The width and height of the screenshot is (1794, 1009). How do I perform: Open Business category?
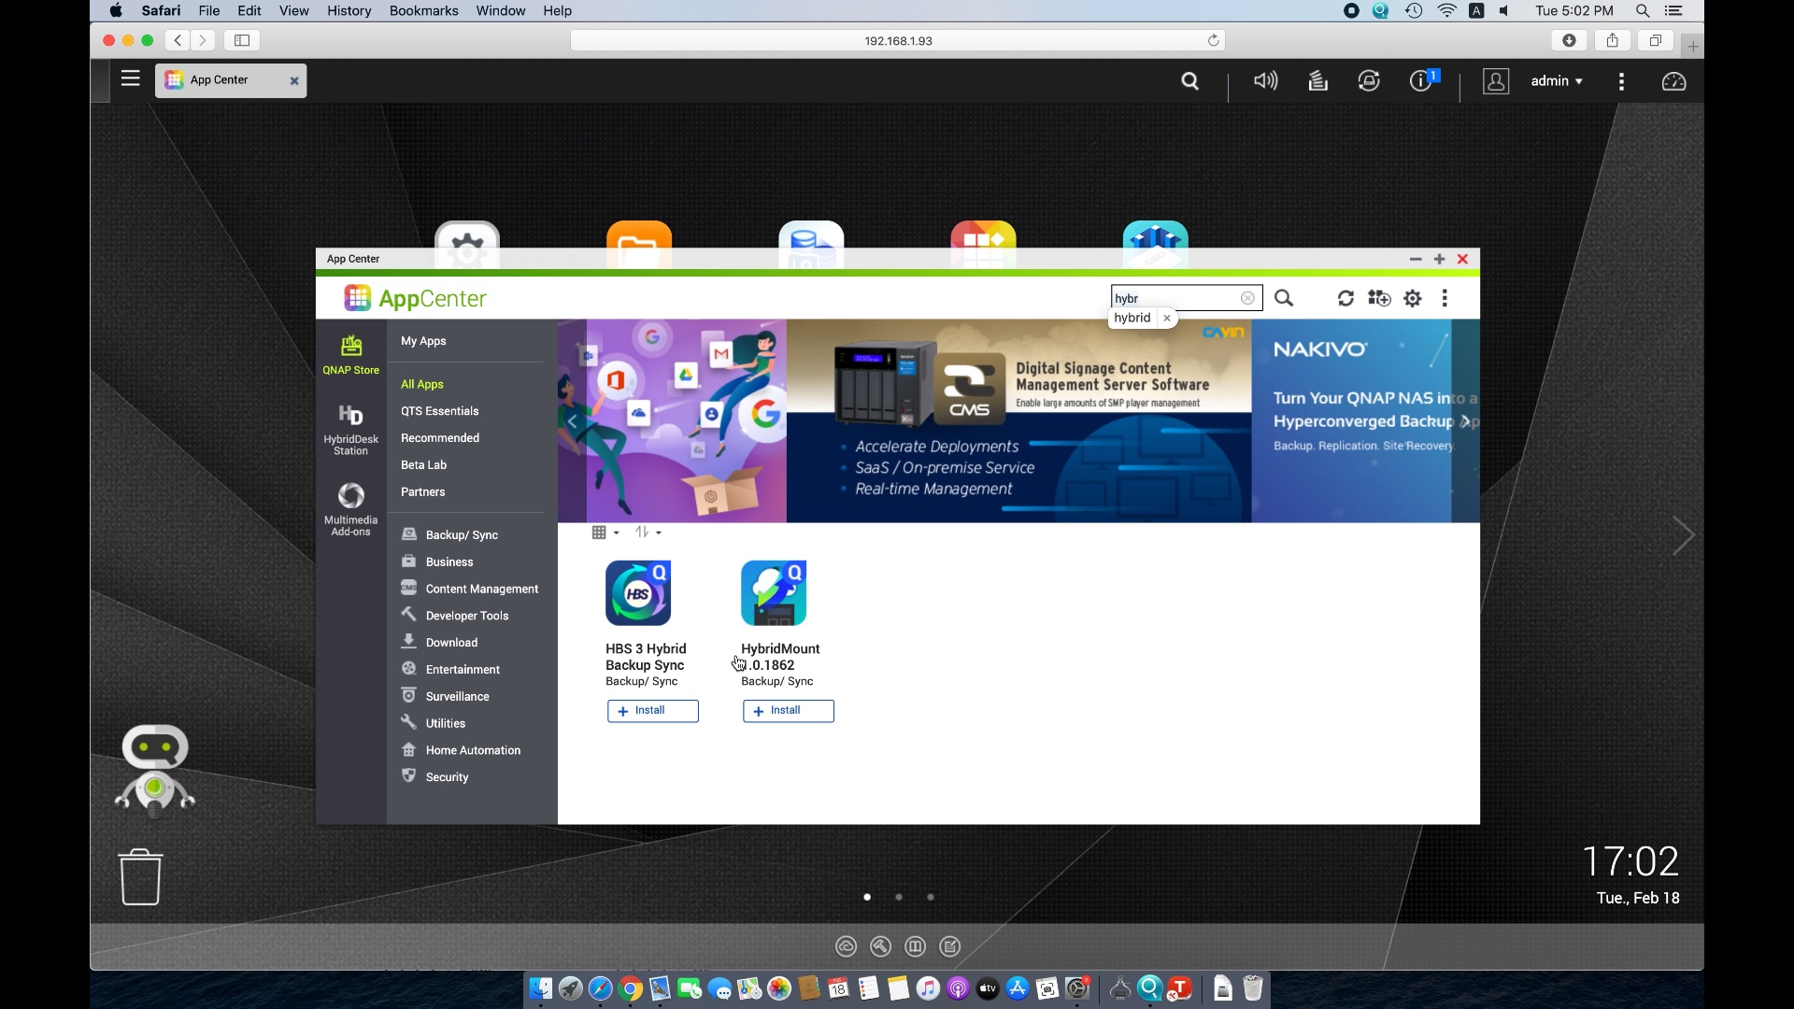point(437,561)
